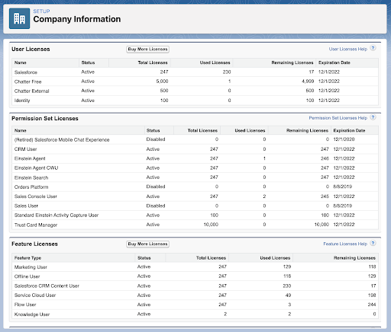Click the Sales Console User row

click(195, 196)
